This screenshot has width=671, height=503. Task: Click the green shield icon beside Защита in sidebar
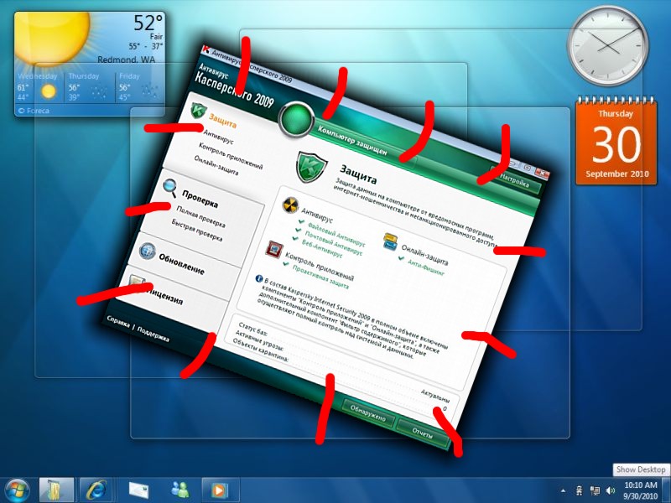(x=198, y=110)
